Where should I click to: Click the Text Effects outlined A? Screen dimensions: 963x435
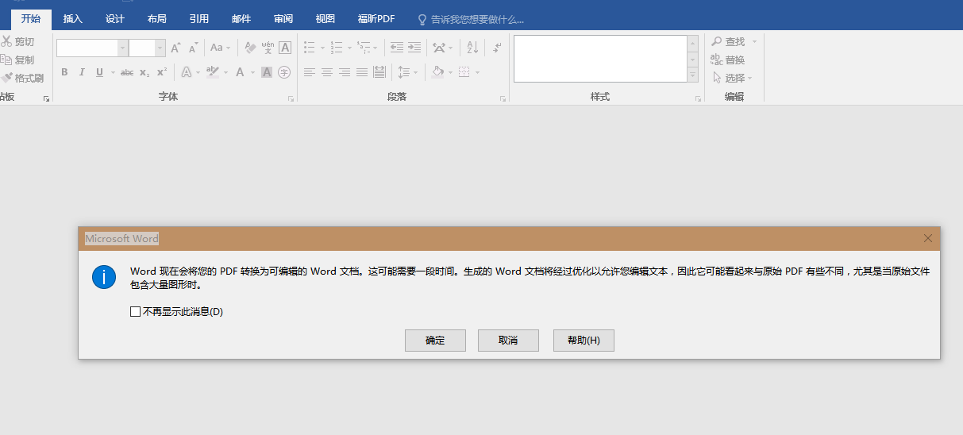[186, 72]
